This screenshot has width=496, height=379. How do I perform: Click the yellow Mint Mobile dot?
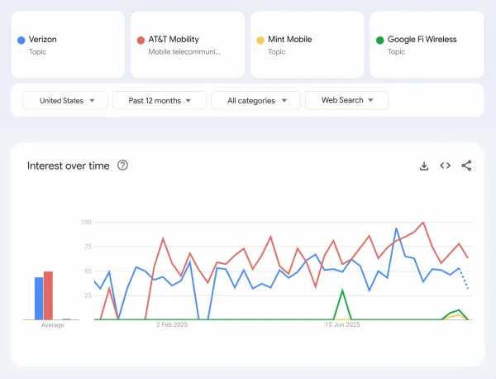pos(260,40)
